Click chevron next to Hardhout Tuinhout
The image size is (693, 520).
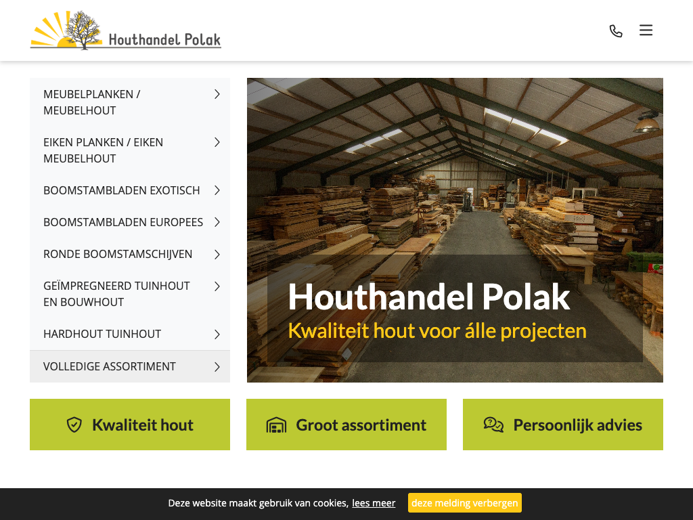[x=217, y=334]
